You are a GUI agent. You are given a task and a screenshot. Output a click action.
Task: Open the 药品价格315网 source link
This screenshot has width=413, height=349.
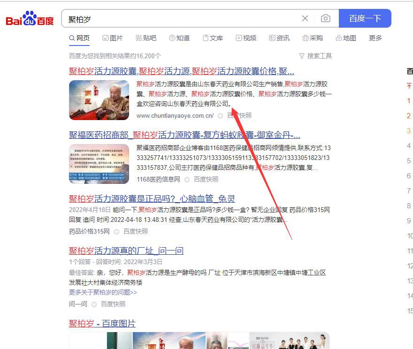click(89, 231)
